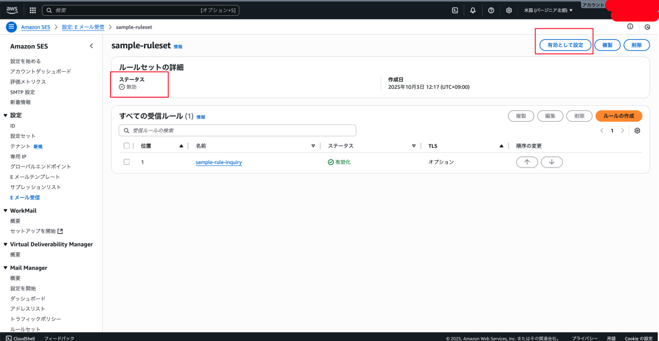Open the help question mark menu
The height and width of the screenshot is (341, 659).
tap(491, 11)
